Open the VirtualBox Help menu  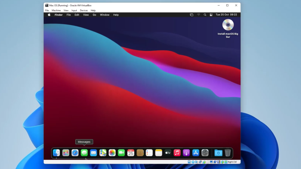point(93,10)
